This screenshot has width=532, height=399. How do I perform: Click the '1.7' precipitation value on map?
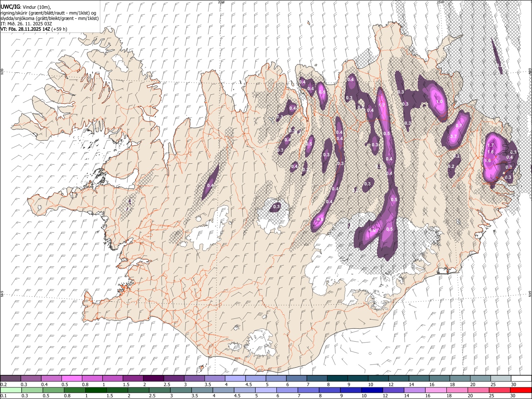(490, 145)
